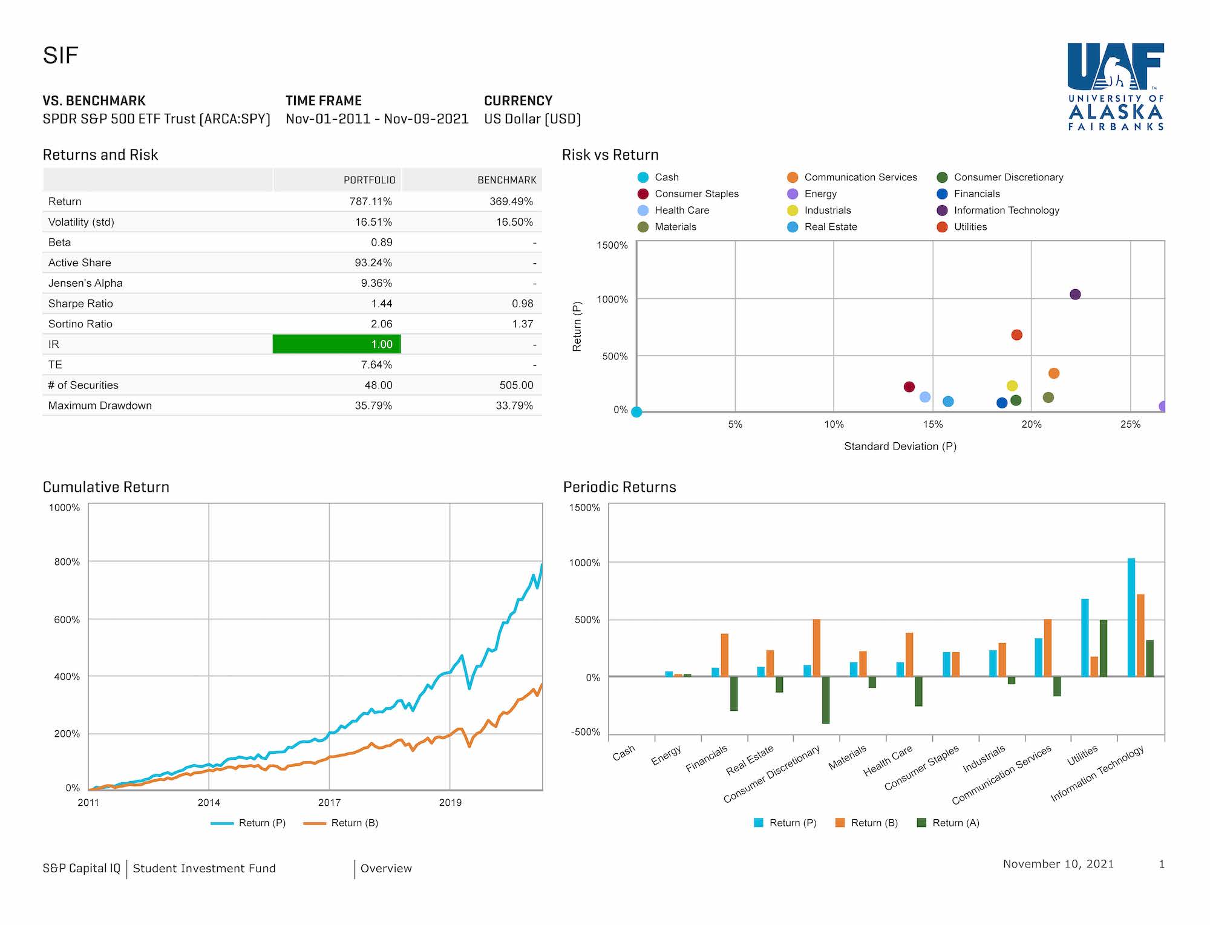Click the Sharpe Ratio row label
Viewport: 1210px width, 925px height.
(80, 304)
